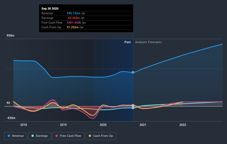The width and height of the screenshot is (227, 144).
Task: Click the 2022 x-axis label
Action: 183,125
